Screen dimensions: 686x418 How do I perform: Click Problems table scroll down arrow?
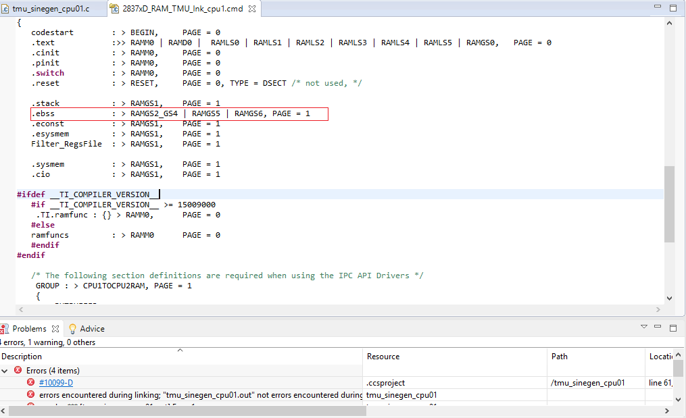[678, 399]
